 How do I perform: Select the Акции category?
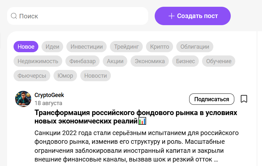[x=115, y=61]
